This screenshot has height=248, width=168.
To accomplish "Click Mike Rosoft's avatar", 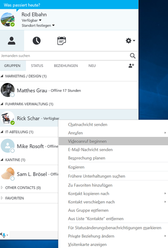I will click(x=8, y=146).
